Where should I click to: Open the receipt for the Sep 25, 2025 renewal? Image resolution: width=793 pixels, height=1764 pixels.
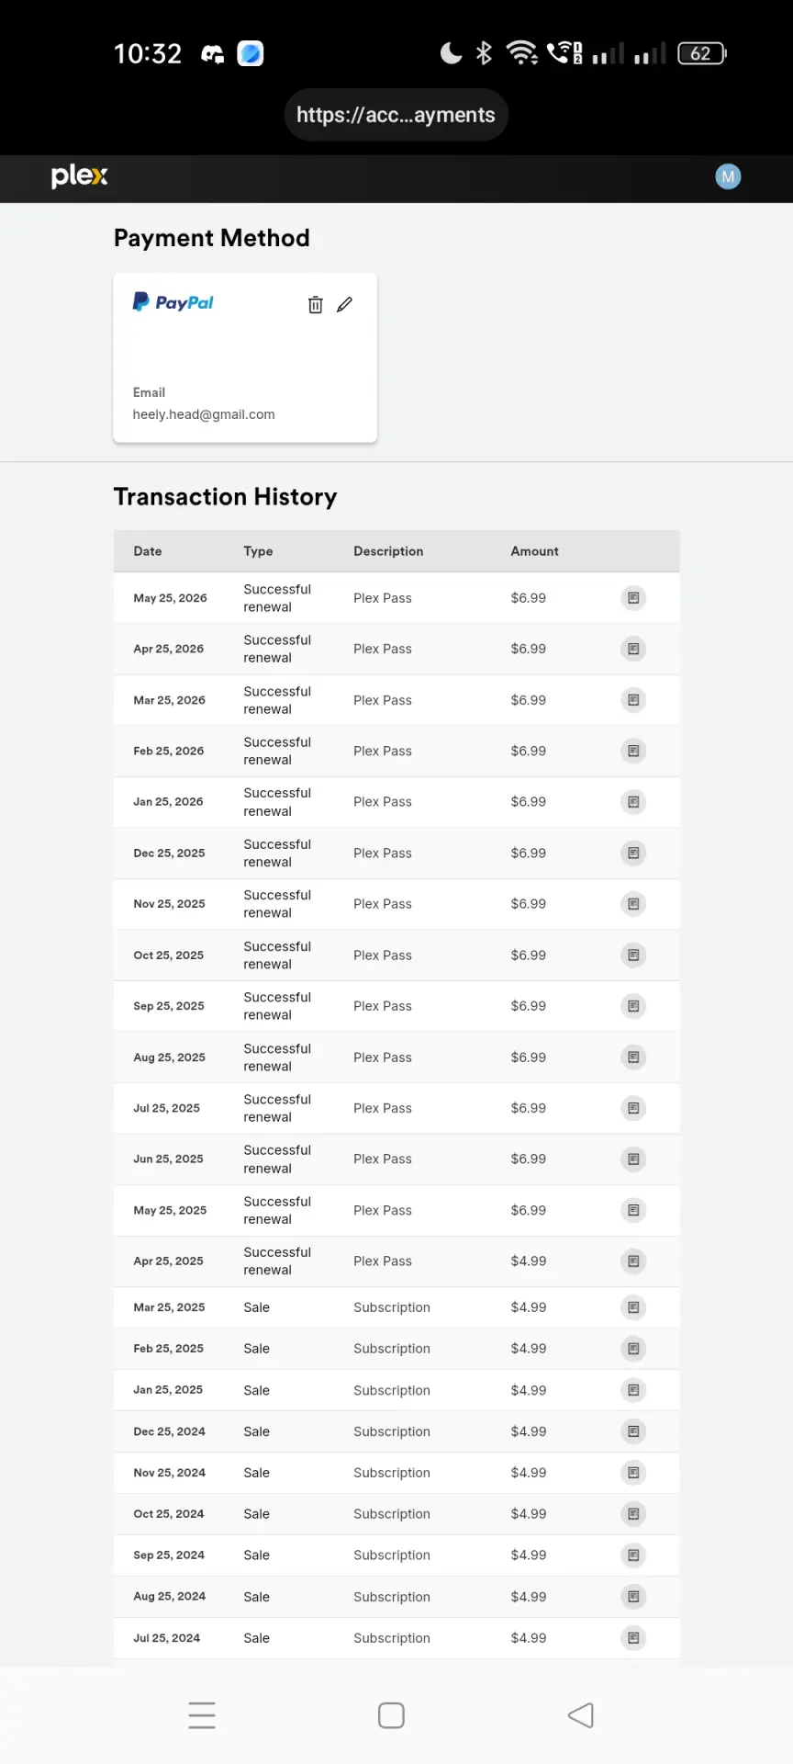point(633,1006)
